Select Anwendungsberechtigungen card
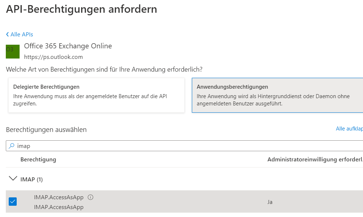Screen dimensions: 363x217 (277, 95)
